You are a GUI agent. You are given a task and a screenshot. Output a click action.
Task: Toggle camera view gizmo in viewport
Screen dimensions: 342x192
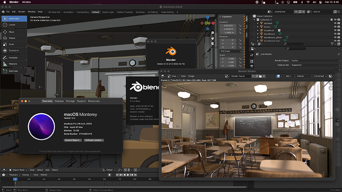(x=213, y=44)
